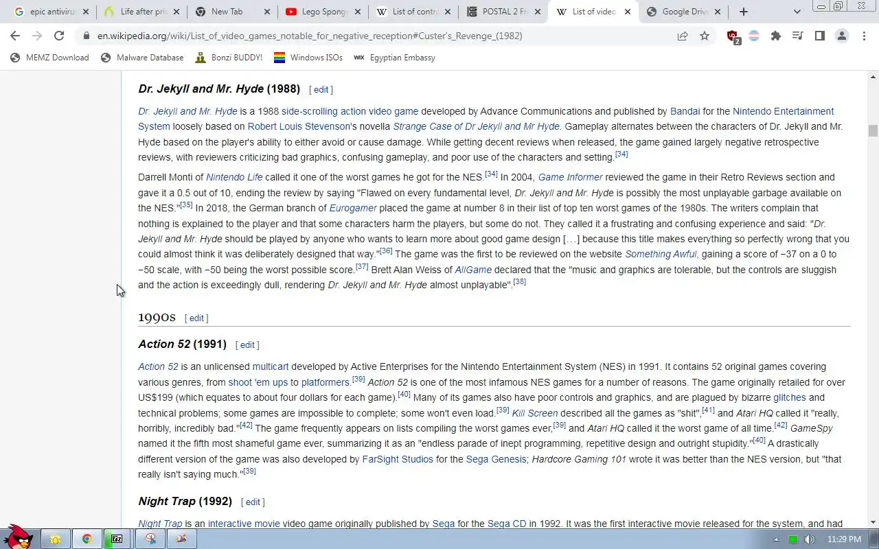
Task: Follow the shoot 'em ups link
Action: (258, 382)
